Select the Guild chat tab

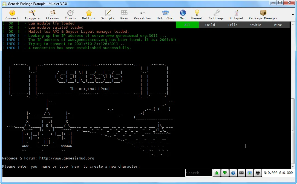click(x=210, y=25)
